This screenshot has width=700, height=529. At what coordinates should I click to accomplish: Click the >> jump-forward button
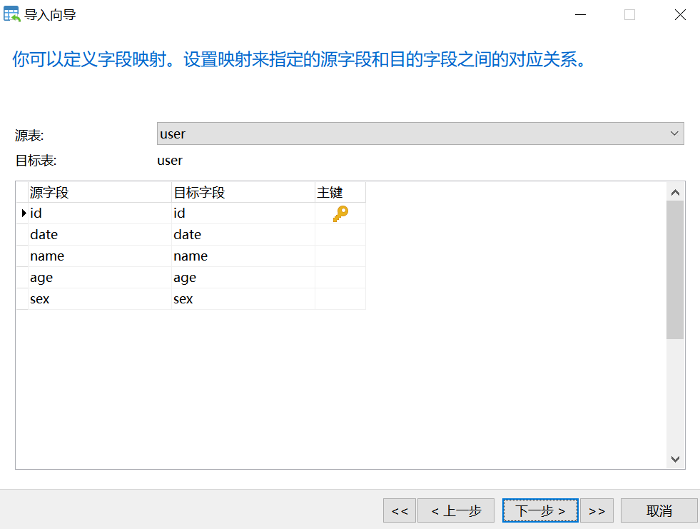597,510
